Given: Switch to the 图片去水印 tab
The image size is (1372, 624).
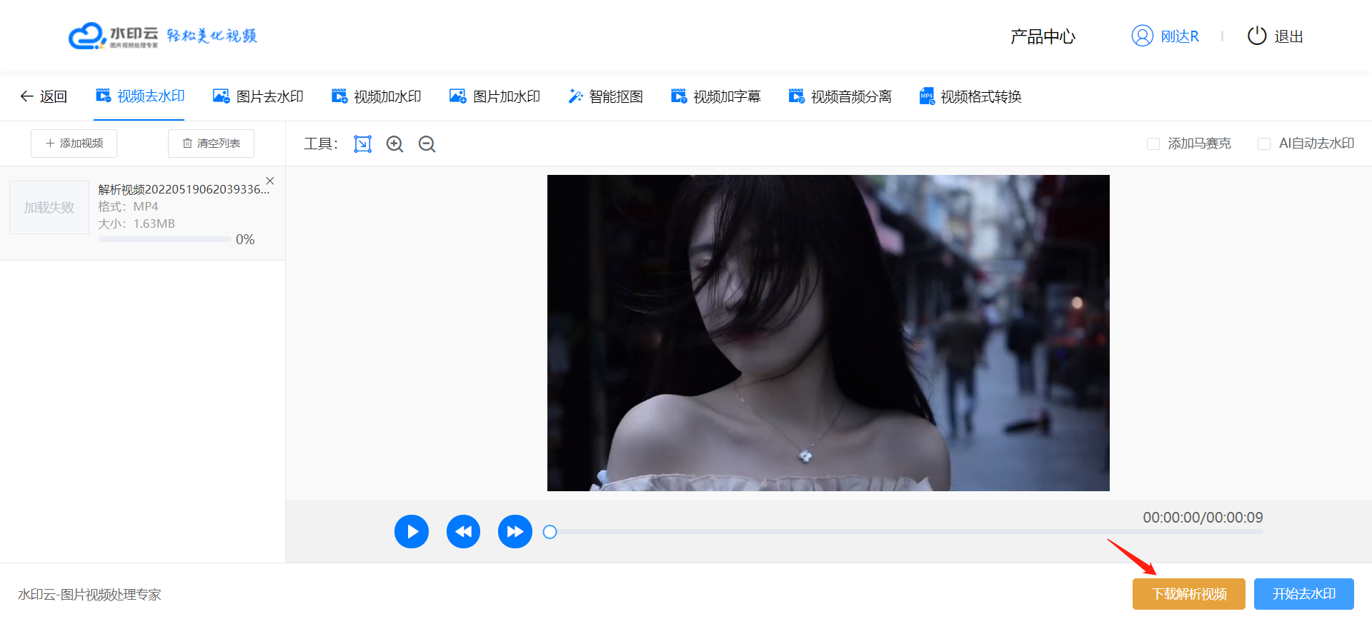Looking at the screenshot, I should [259, 96].
